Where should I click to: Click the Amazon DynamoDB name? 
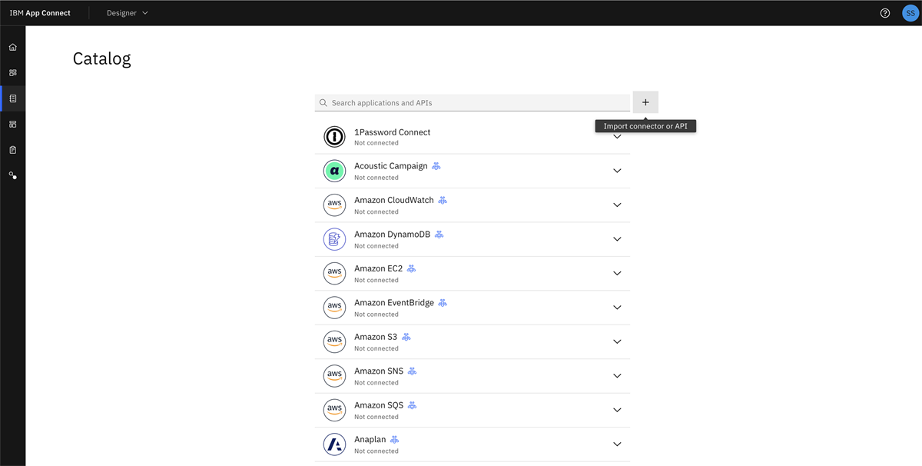pos(392,235)
